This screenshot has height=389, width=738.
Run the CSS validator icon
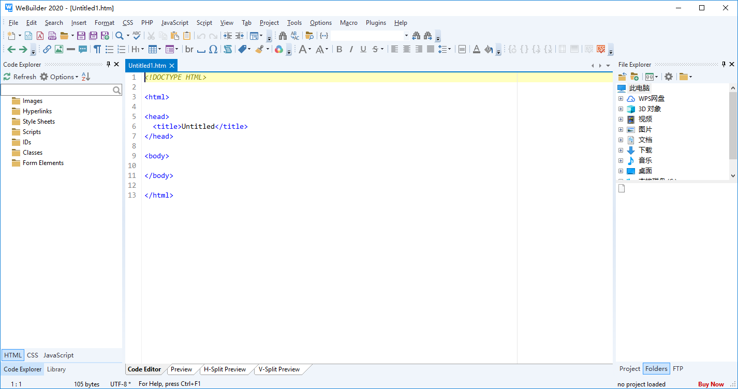(600, 49)
